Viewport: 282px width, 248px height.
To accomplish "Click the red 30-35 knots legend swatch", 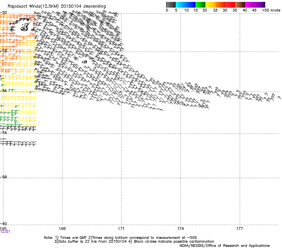I will (x=230, y=5).
